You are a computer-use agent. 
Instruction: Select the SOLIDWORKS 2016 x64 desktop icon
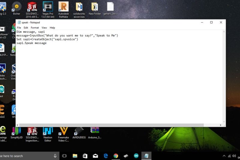tap(32, 10)
